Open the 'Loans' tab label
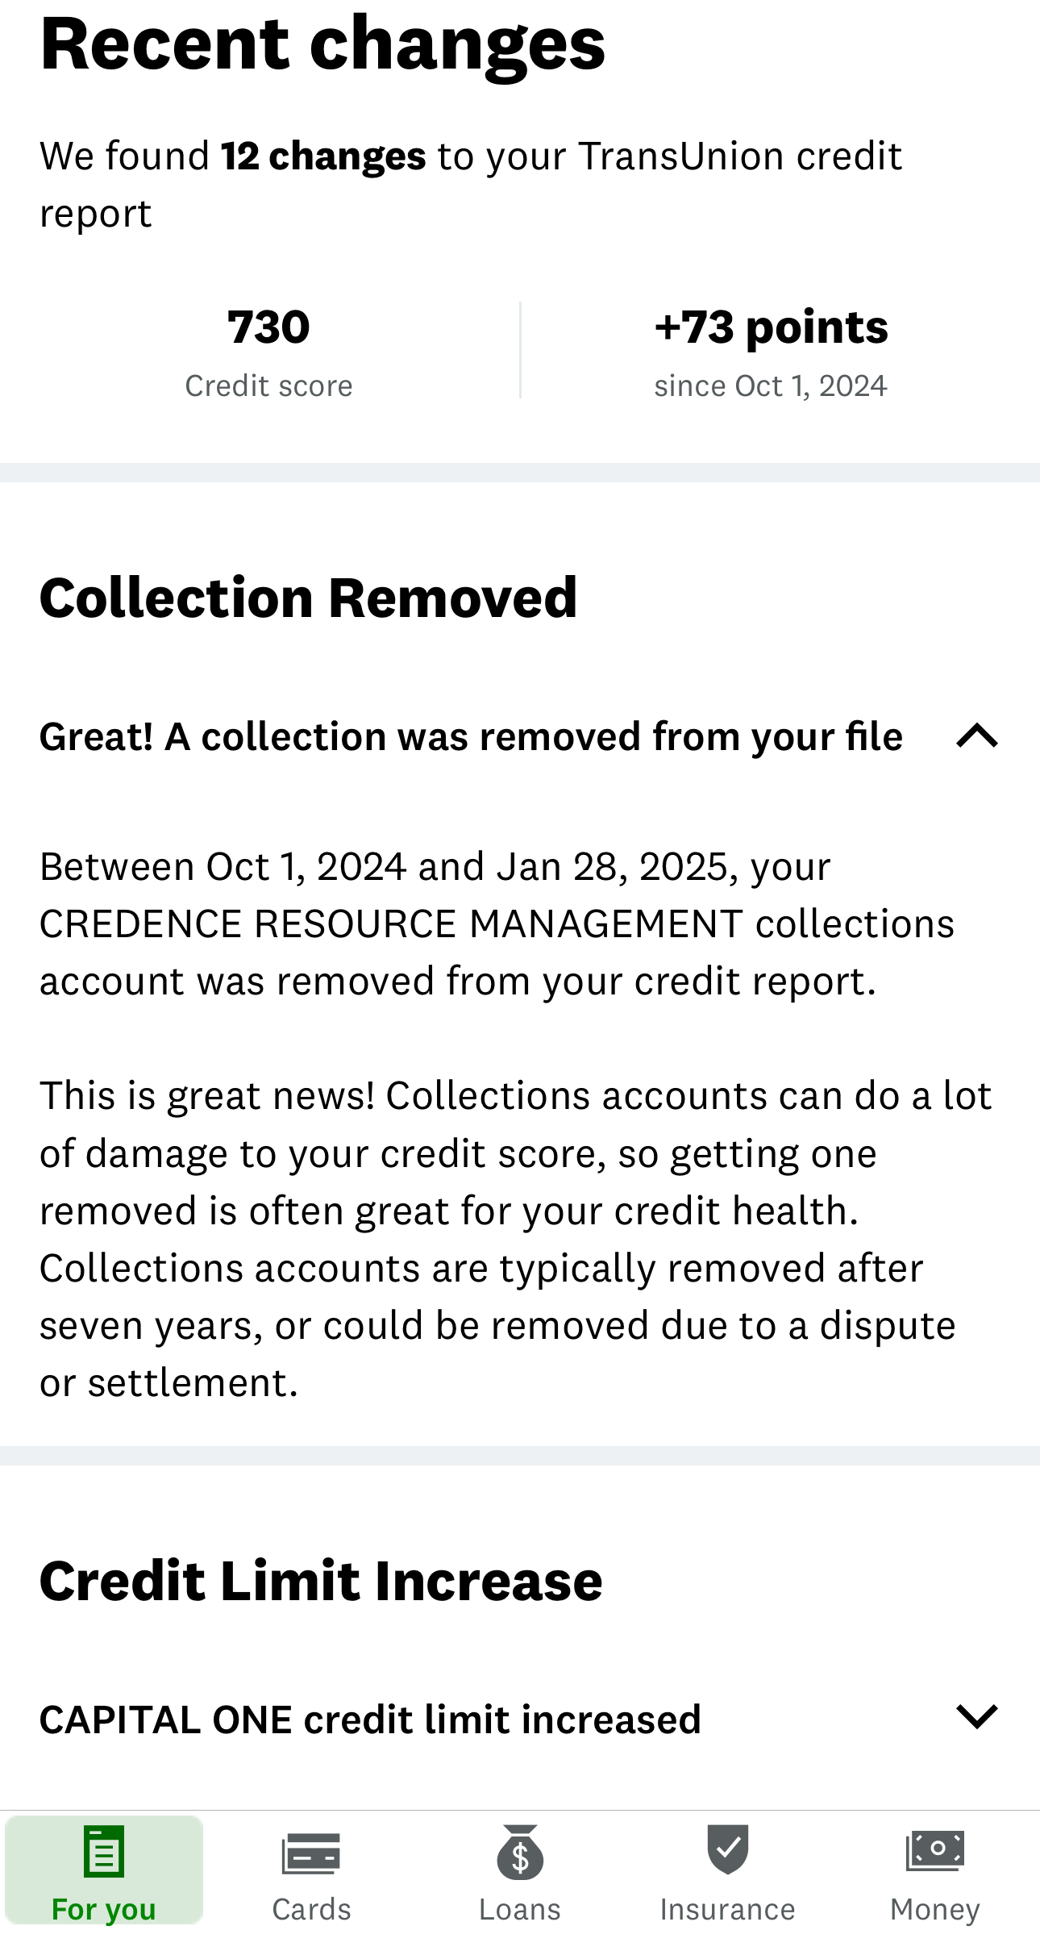 [520, 1909]
